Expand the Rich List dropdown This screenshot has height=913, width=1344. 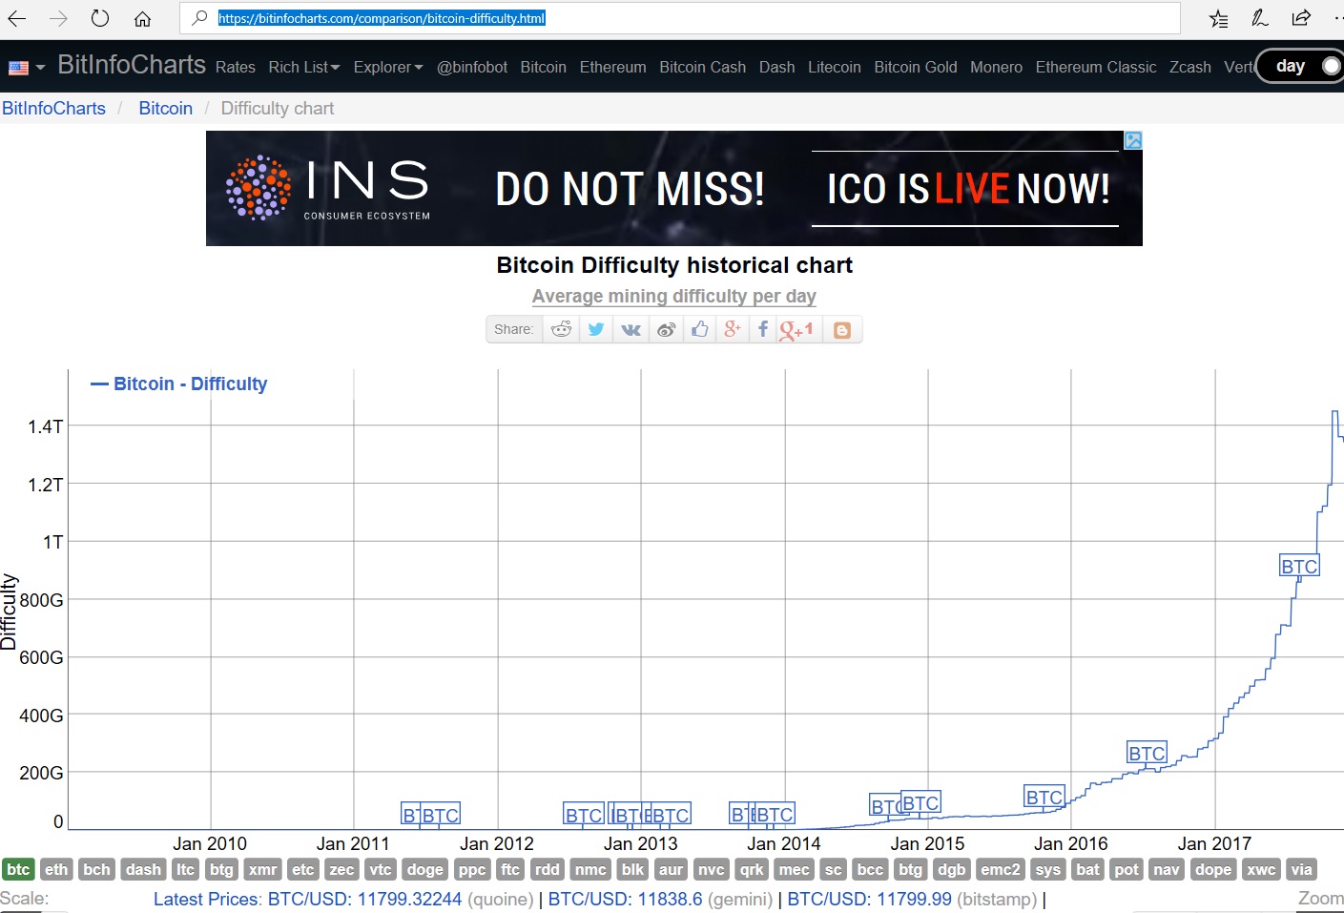click(303, 67)
